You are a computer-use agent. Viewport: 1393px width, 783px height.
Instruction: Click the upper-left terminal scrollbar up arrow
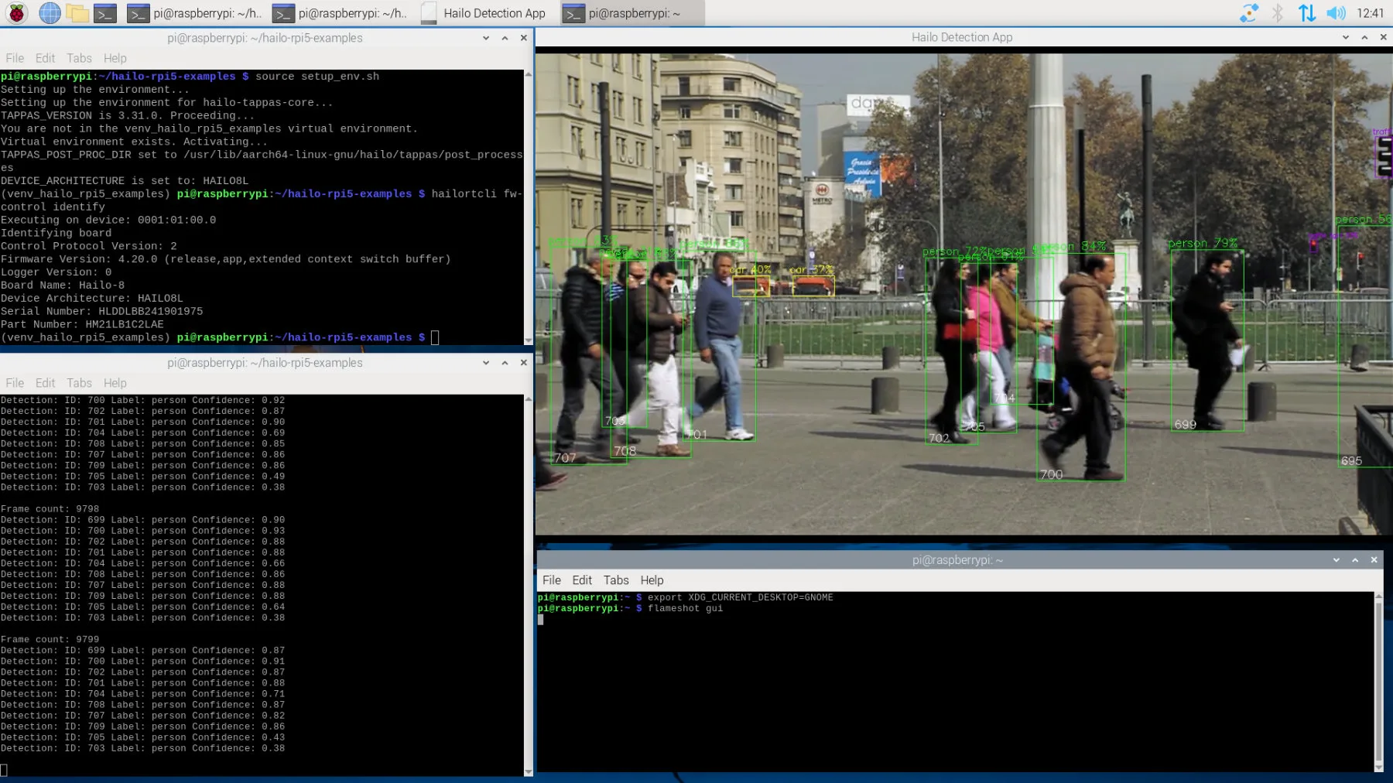point(529,74)
